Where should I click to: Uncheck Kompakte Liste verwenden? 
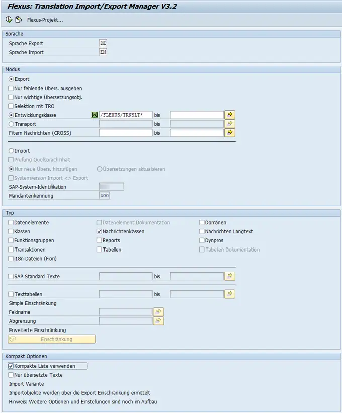(x=11, y=366)
